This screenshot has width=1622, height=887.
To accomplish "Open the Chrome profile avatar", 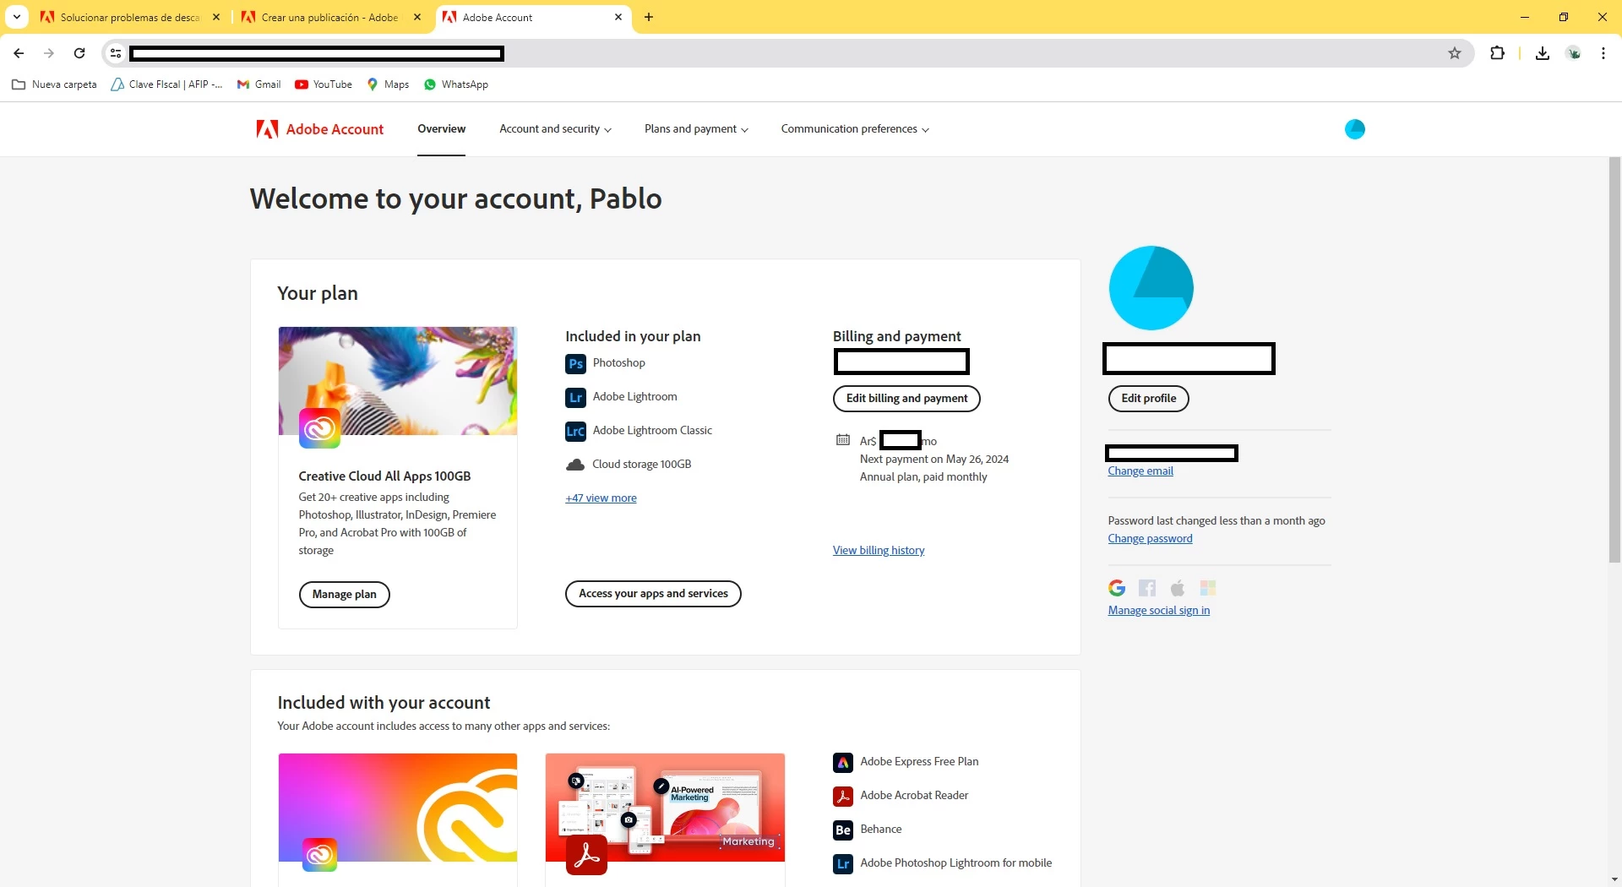I will [1574, 53].
